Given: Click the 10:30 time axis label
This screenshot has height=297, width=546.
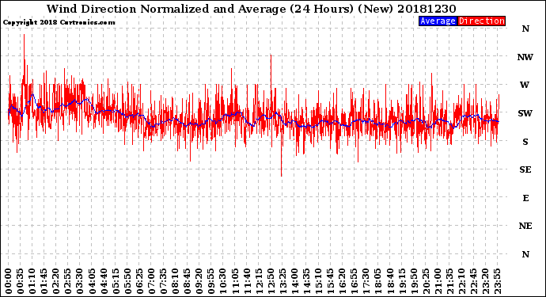Looking at the screenshot, I should coord(223,281).
